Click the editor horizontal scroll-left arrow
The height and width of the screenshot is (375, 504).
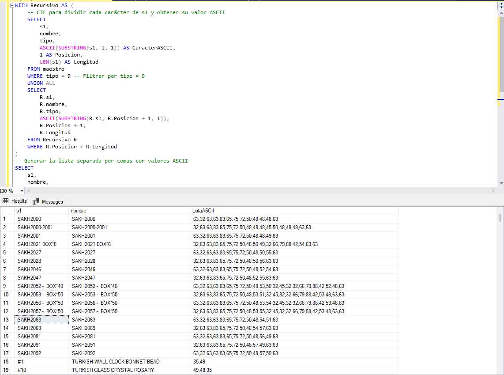(x=29, y=191)
